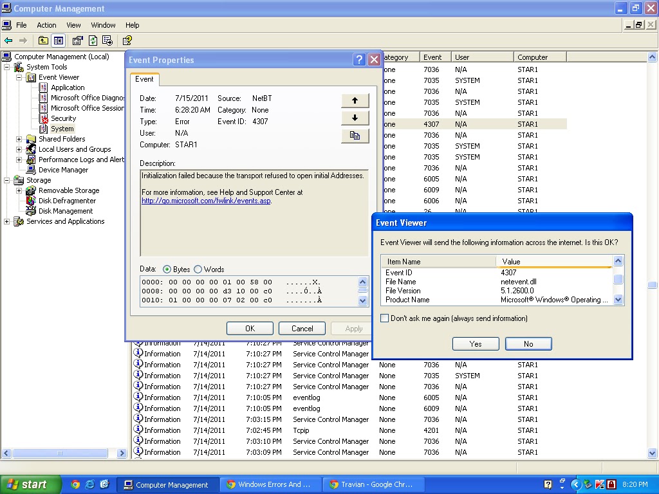The width and height of the screenshot is (659, 494).
Task: Expand the Services and Applications node
Action: (x=7, y=221)
